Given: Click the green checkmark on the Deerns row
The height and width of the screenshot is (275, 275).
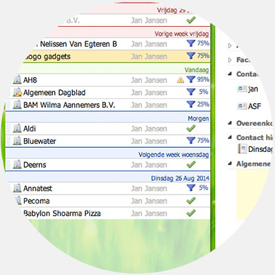Looking at the screenshot, I should point(191,164).
